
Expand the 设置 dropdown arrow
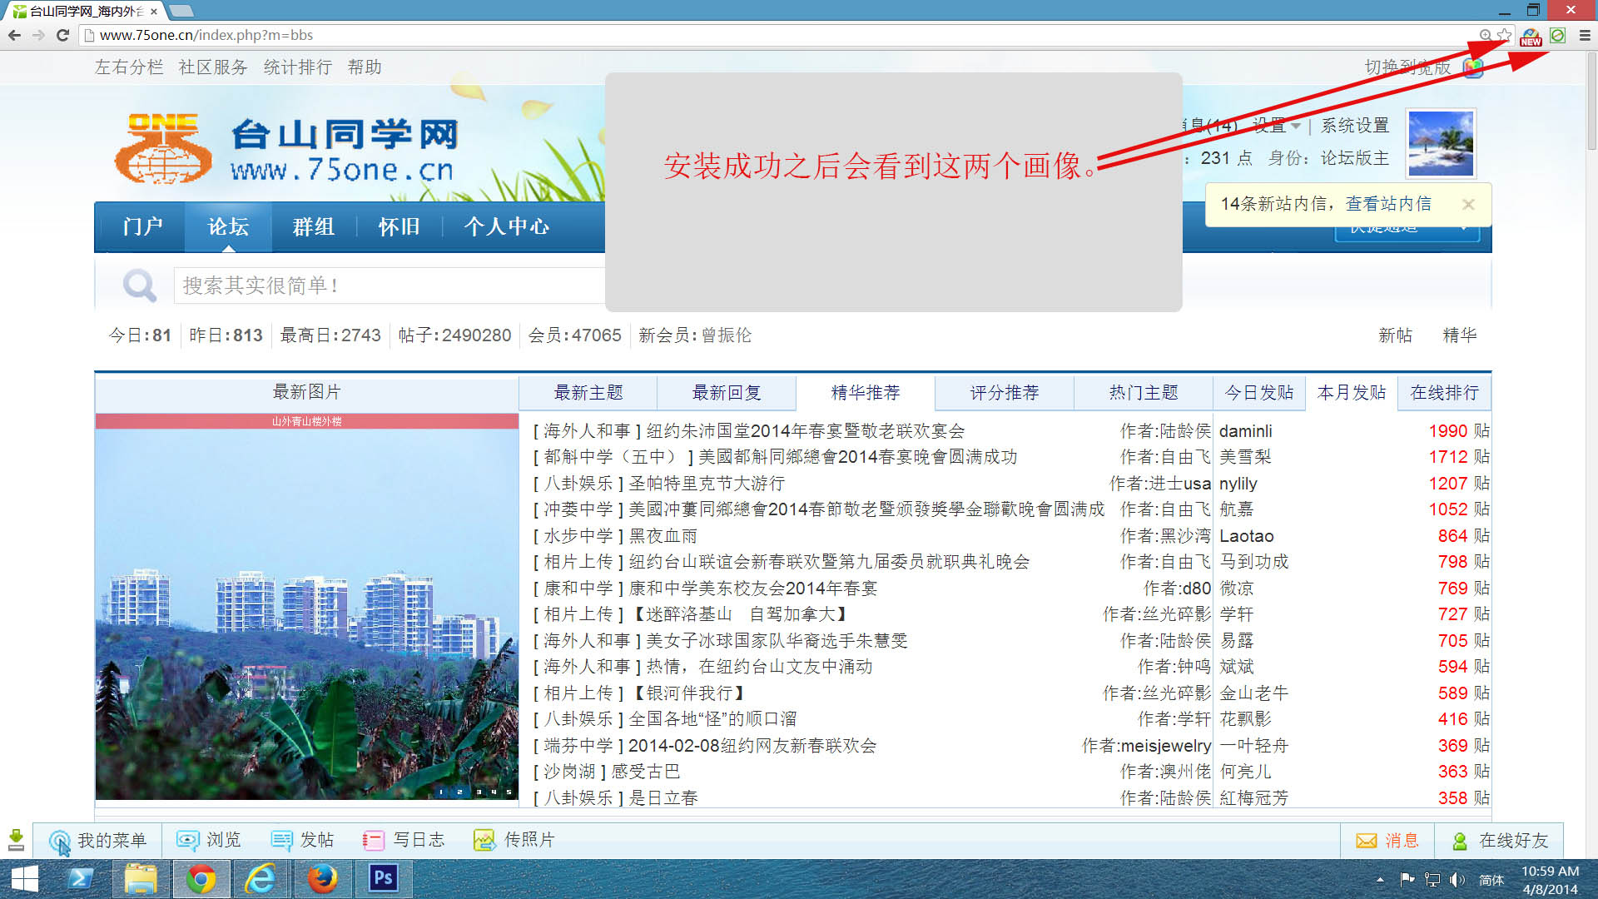(x=1296, y=126)
